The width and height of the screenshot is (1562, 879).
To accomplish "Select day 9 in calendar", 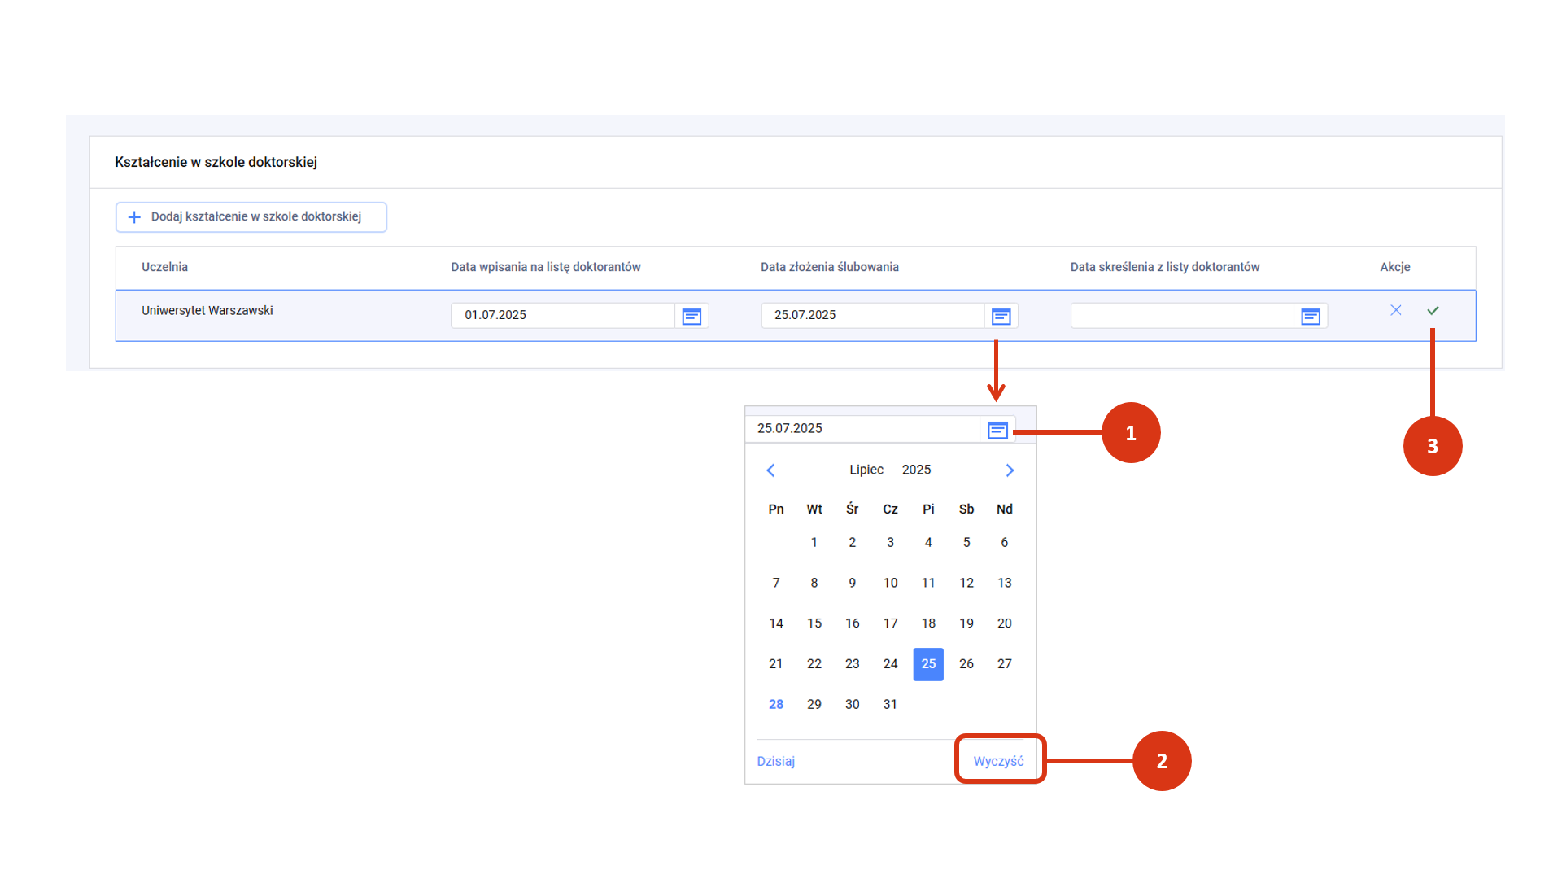I will coord(853,583).
